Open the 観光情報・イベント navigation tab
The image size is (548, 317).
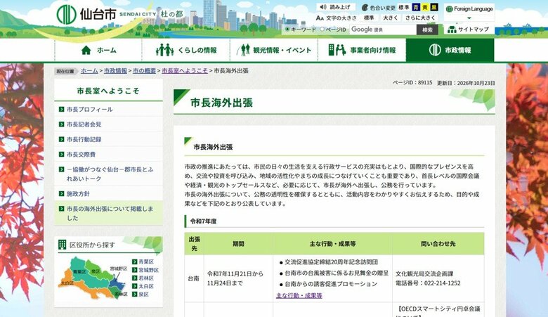[274, 50]
